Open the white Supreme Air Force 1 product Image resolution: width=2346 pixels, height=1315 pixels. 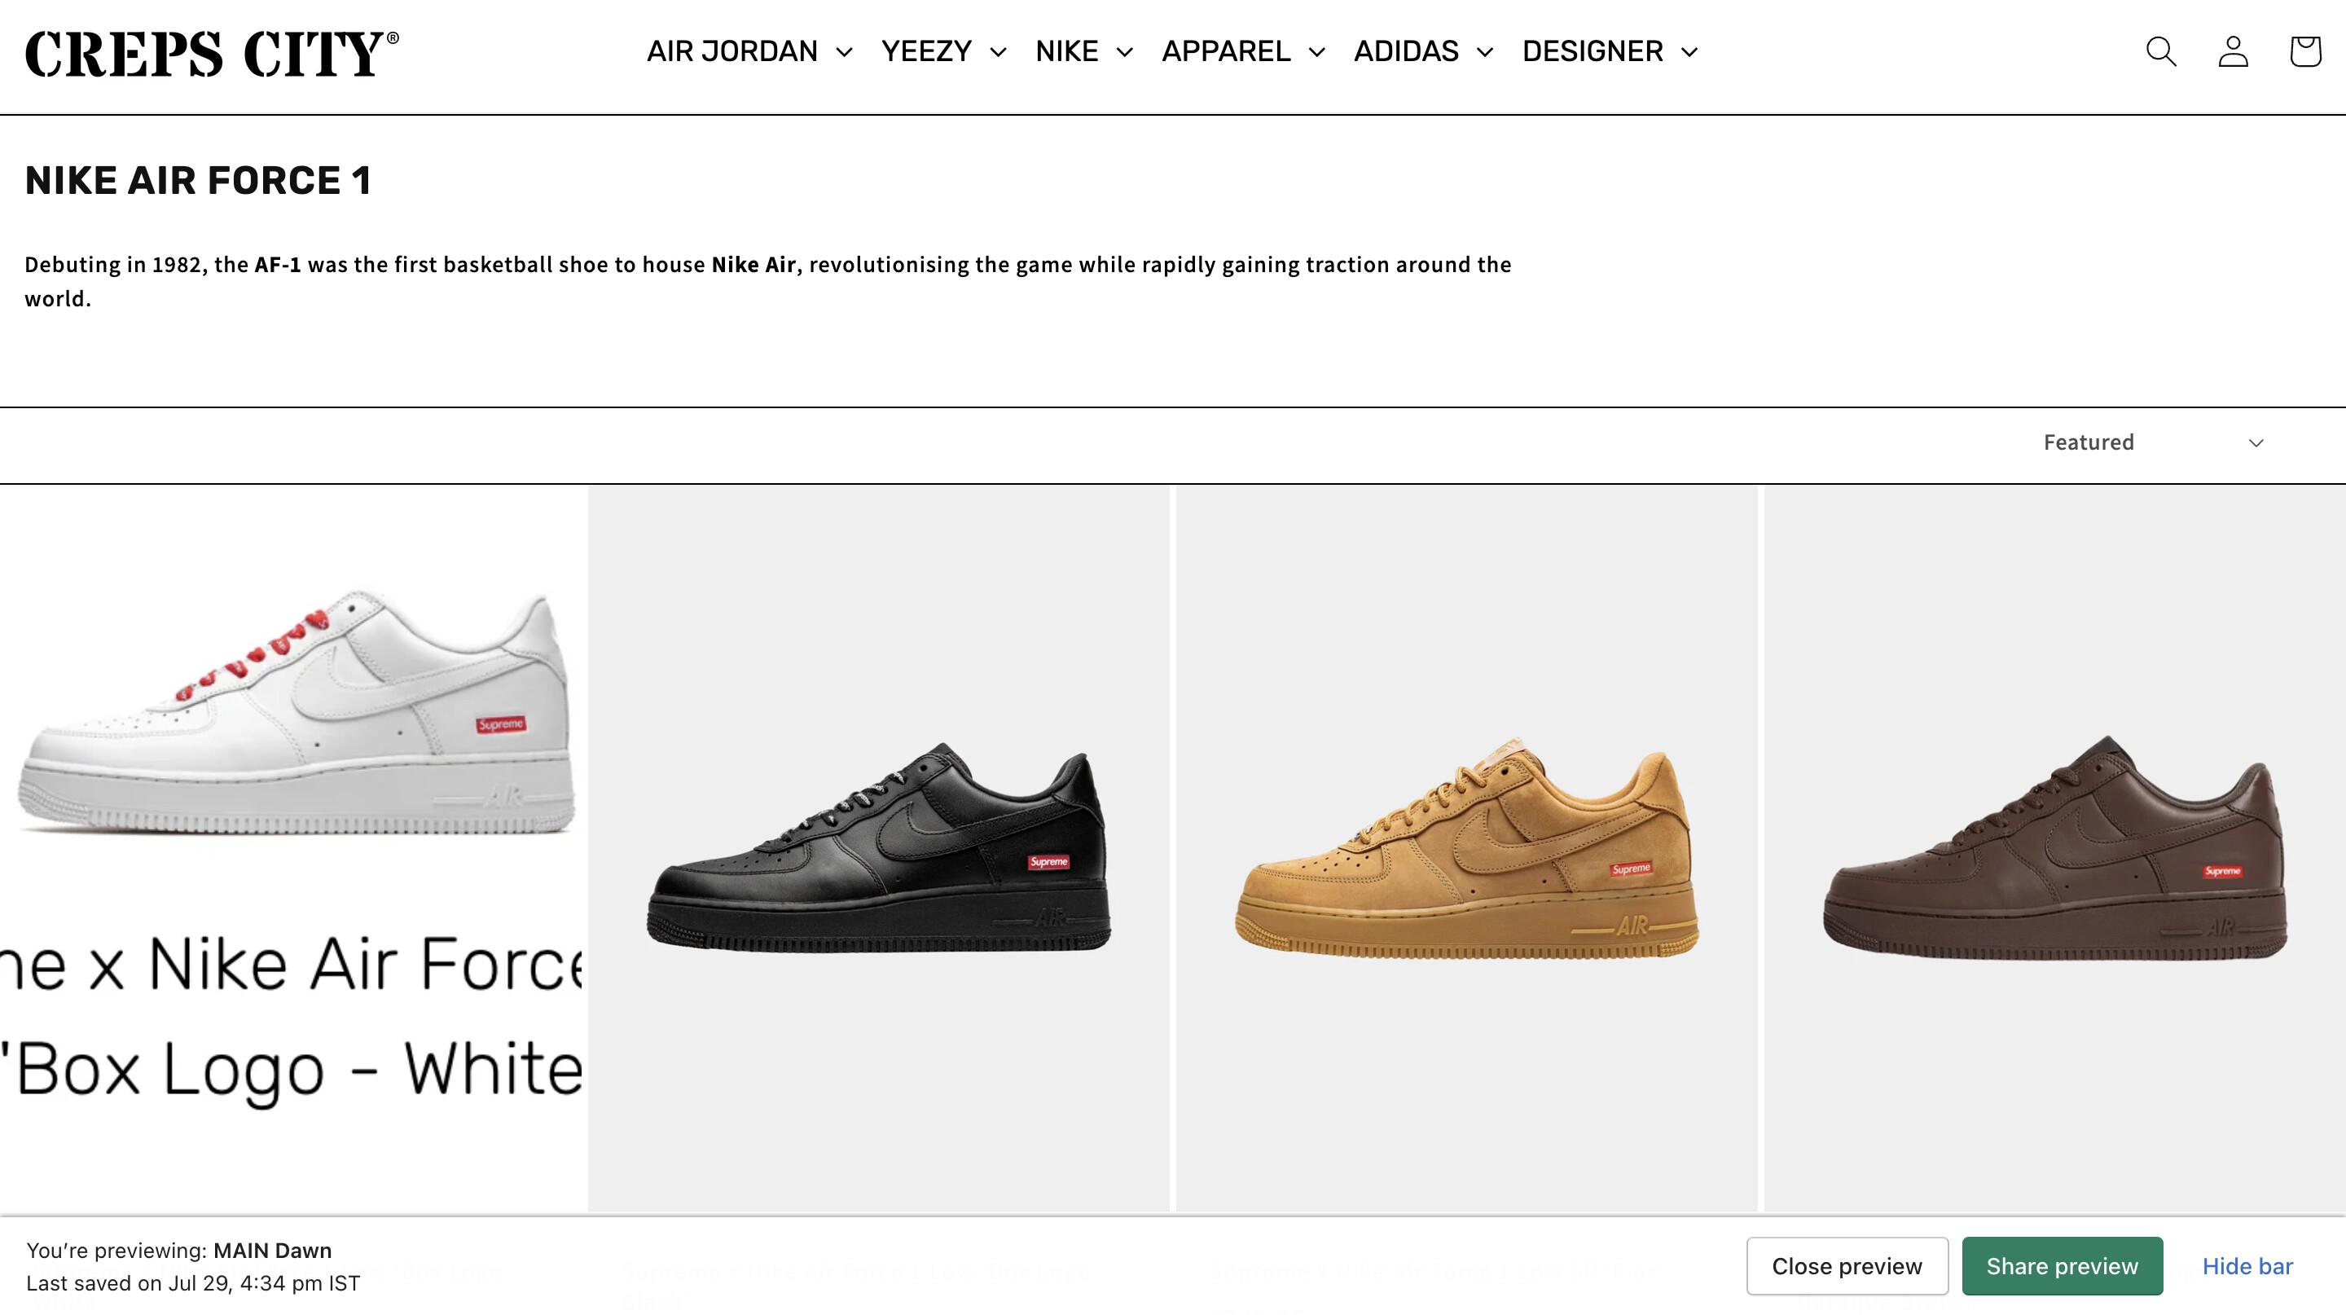(296, 710)
